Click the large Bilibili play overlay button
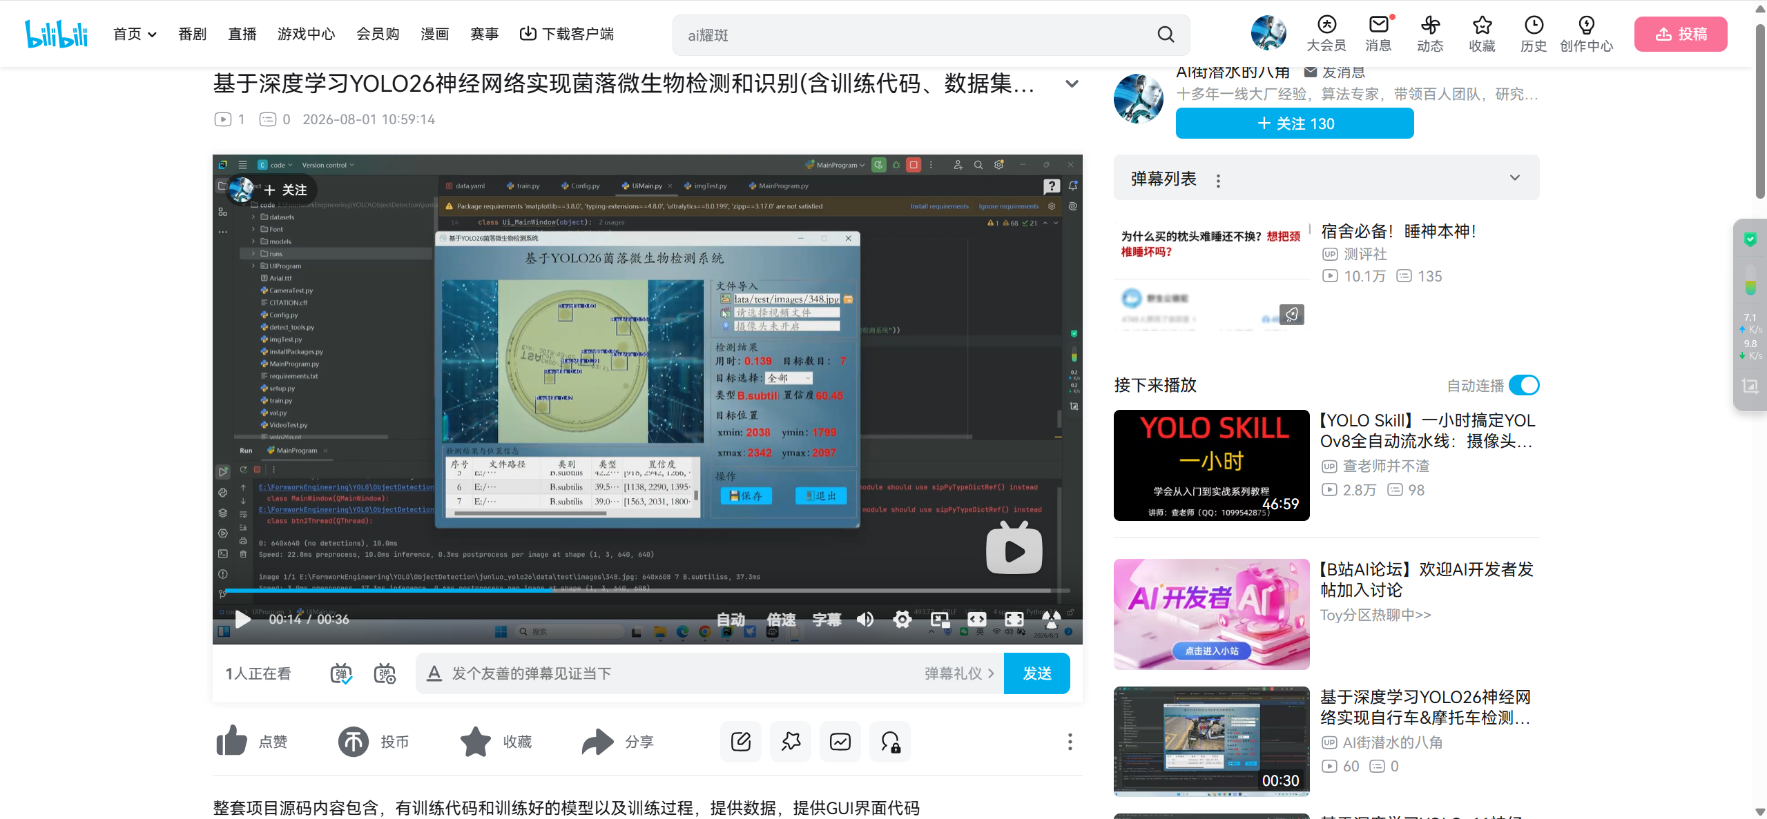Viewport: 1767px width, 819px height. (x=1014, y=549)
